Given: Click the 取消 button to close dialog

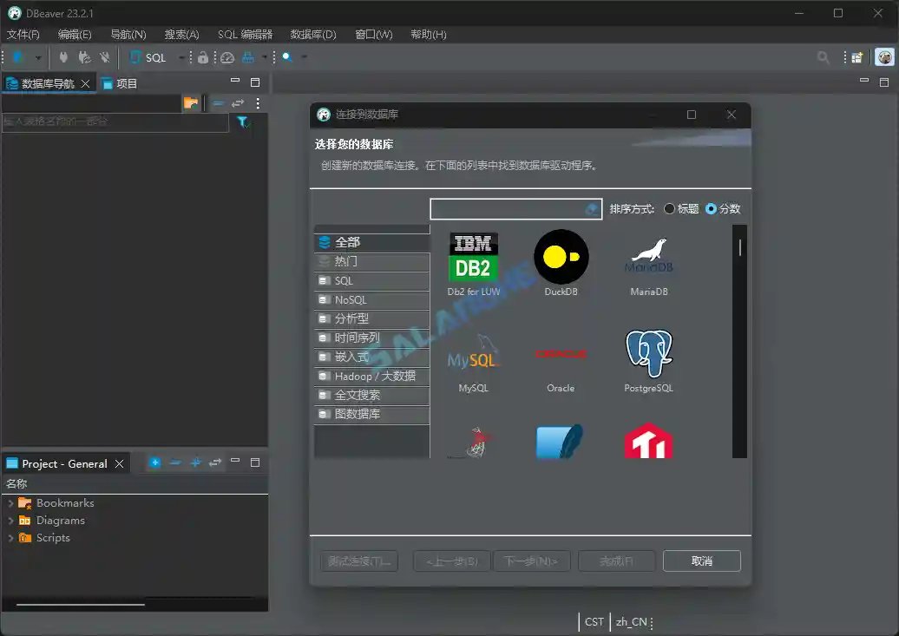Looking at the screenshot, I should click(701, 561).
